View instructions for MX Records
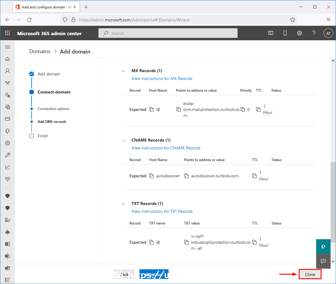 [x=162, y=78]
